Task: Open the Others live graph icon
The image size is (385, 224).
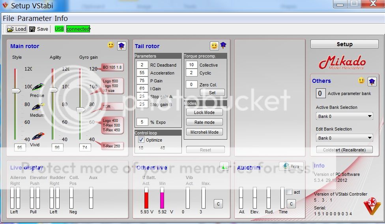Action: (x=224, y=167)
